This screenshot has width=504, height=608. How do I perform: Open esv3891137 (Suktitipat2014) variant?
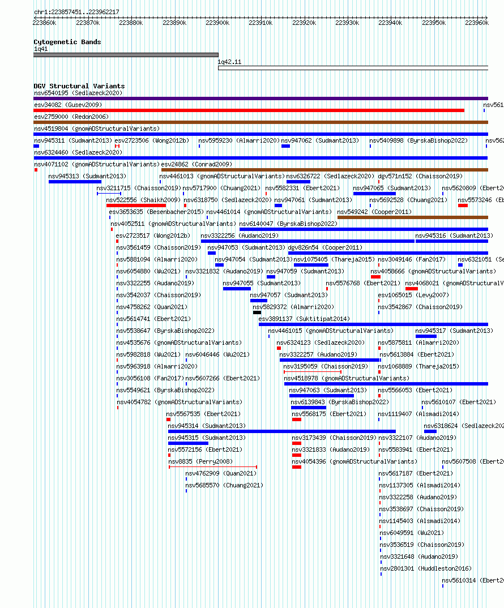pyautogui.click(x=304, y=319)
